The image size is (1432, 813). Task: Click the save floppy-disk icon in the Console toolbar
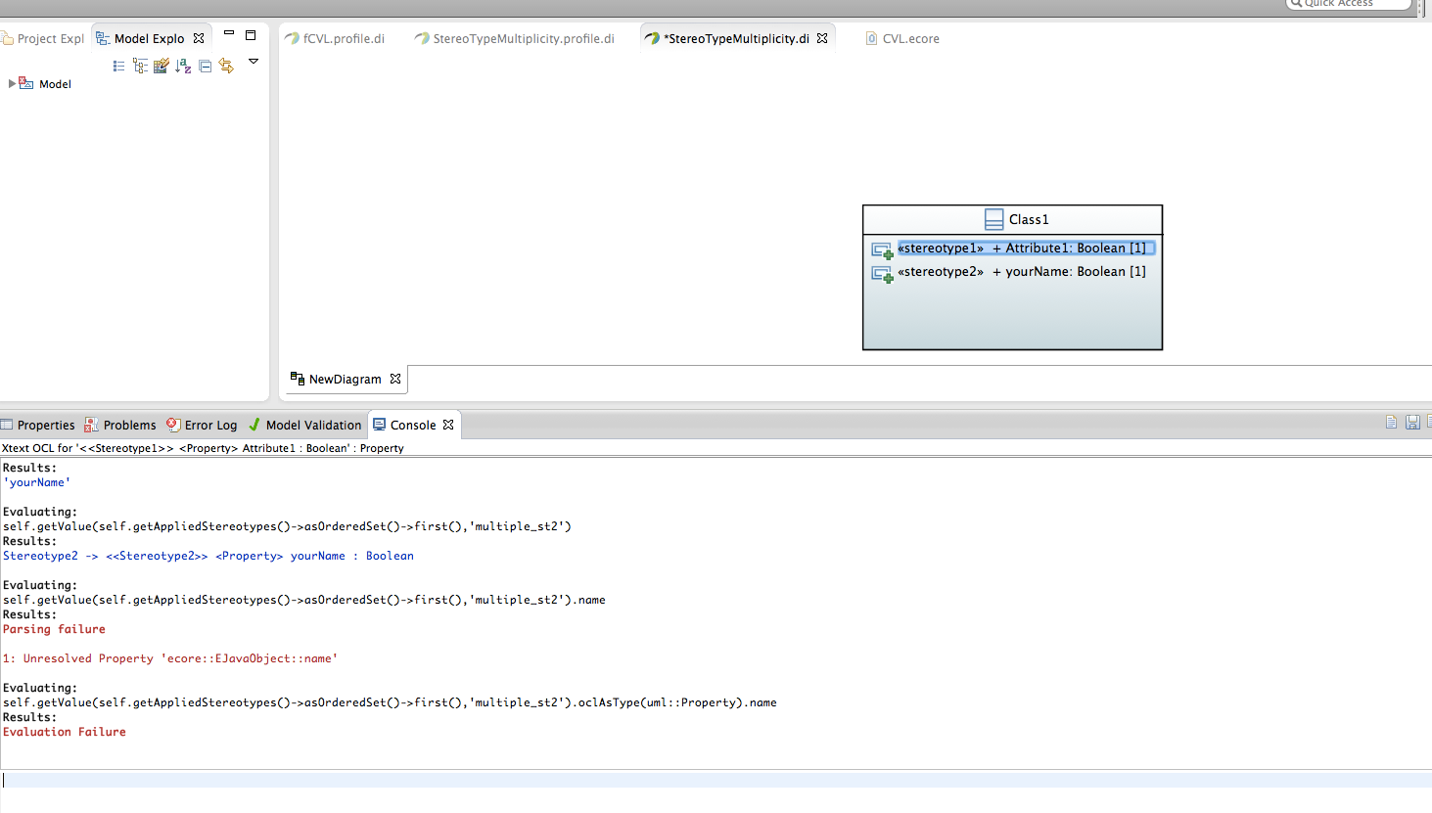click(1412, 422)
